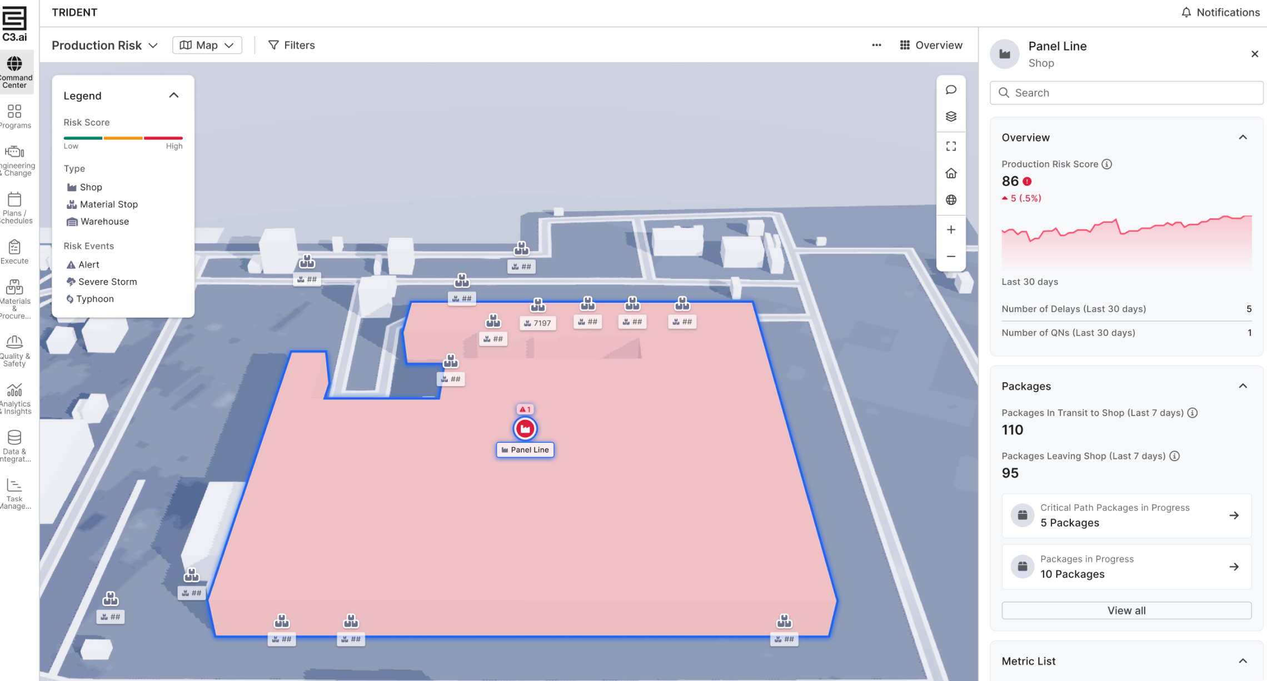Zoom out on the map
This screenshot has width=1267, height=681.
951,257
